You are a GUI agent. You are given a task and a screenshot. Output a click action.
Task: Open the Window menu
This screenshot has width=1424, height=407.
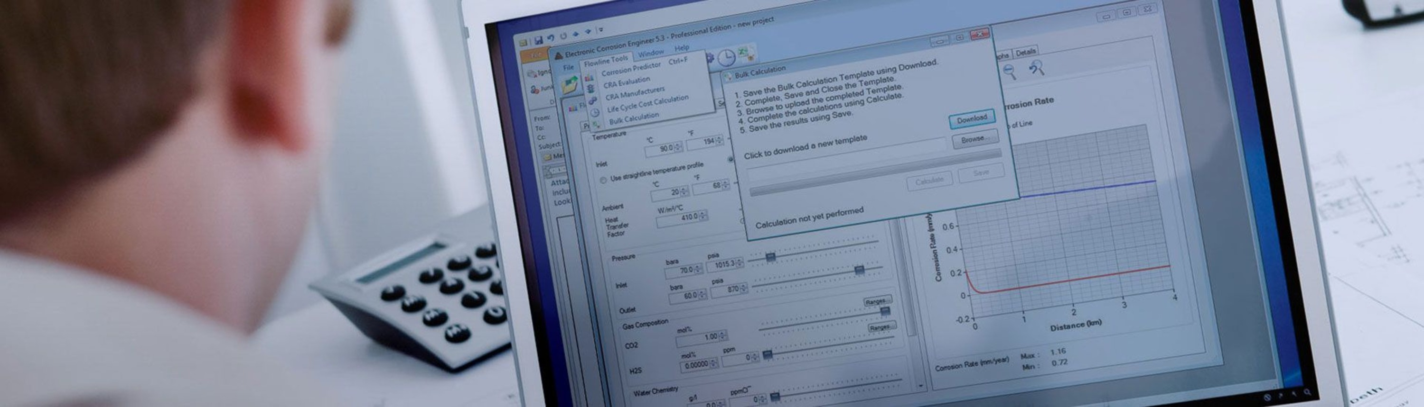651,53
